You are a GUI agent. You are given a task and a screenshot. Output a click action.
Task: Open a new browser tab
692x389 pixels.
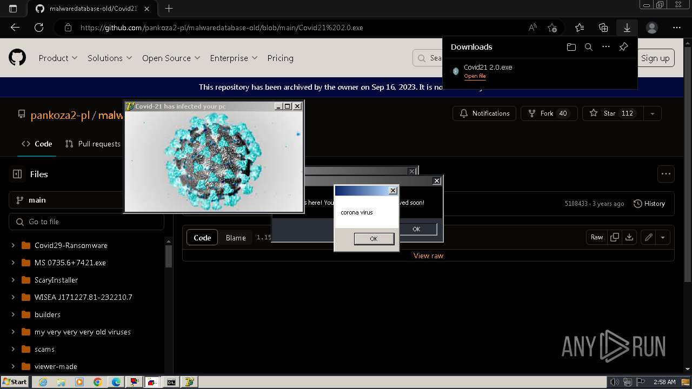(x=169, y=9)
